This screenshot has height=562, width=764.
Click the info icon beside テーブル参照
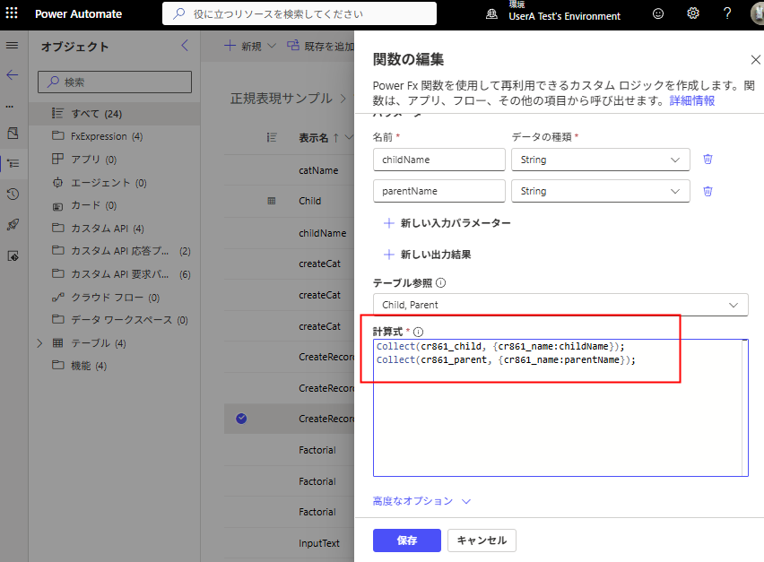(x=441, y=283)
